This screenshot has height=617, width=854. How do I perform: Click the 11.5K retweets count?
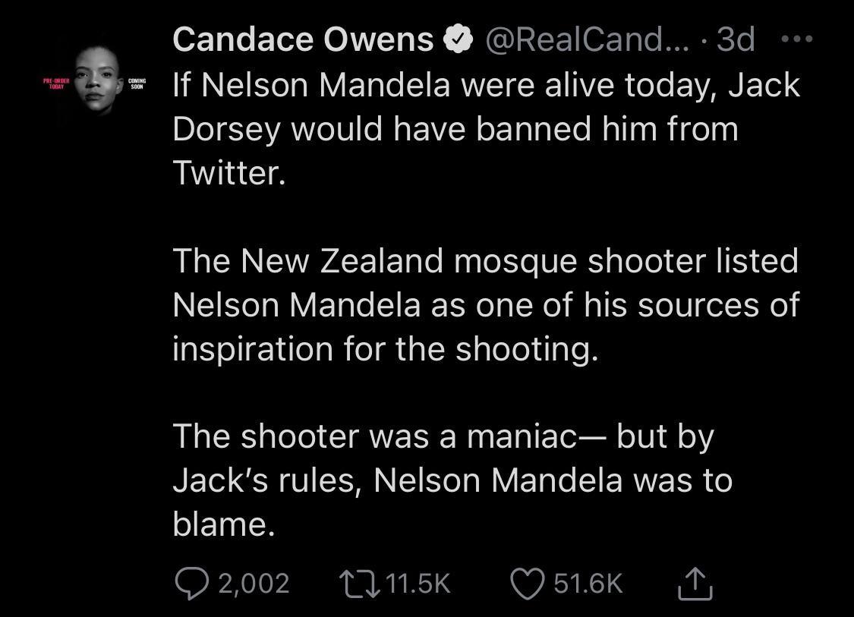click(x=418, y=583)
